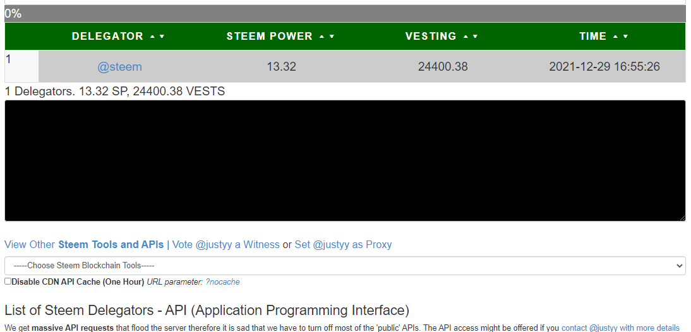Open Set @justyy as Proxy link
This screenshot has width=691, height=332.
pos(344,244)
